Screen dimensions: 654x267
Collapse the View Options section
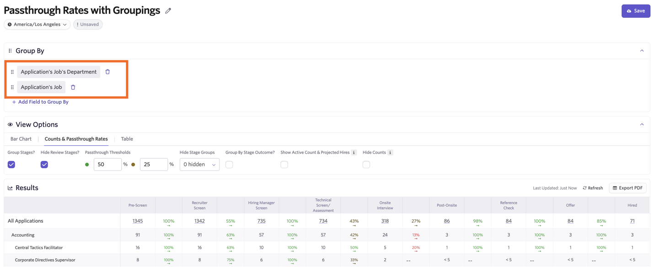(642, 124)
